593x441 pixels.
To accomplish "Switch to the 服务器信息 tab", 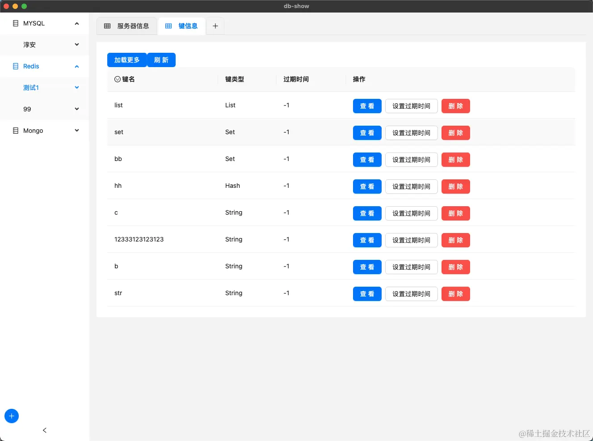I will coord(127,26).
